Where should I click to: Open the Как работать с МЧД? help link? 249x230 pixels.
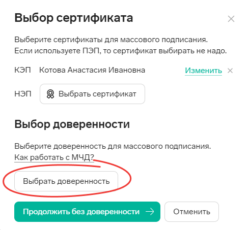click(x=54, y=157)
